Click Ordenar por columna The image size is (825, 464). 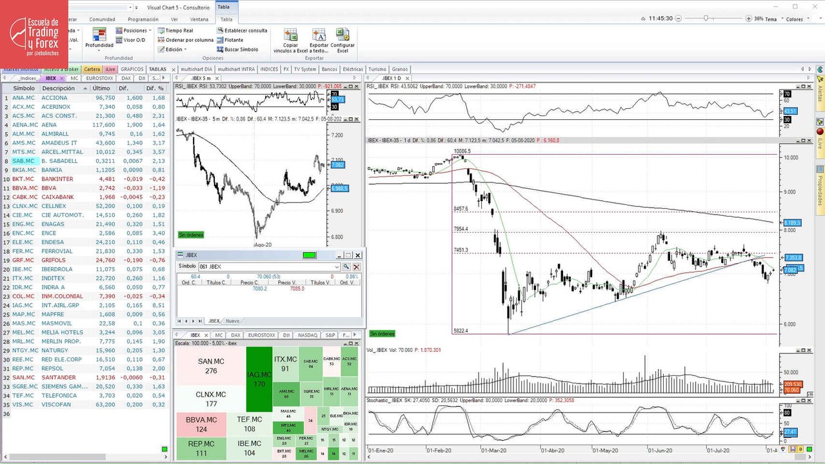(184, 40)
